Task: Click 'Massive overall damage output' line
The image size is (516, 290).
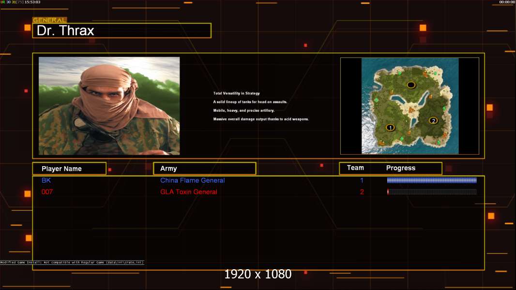Action: point(261,119)
